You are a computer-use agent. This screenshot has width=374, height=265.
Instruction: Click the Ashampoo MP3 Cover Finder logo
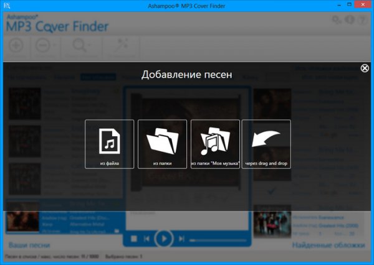57,24
